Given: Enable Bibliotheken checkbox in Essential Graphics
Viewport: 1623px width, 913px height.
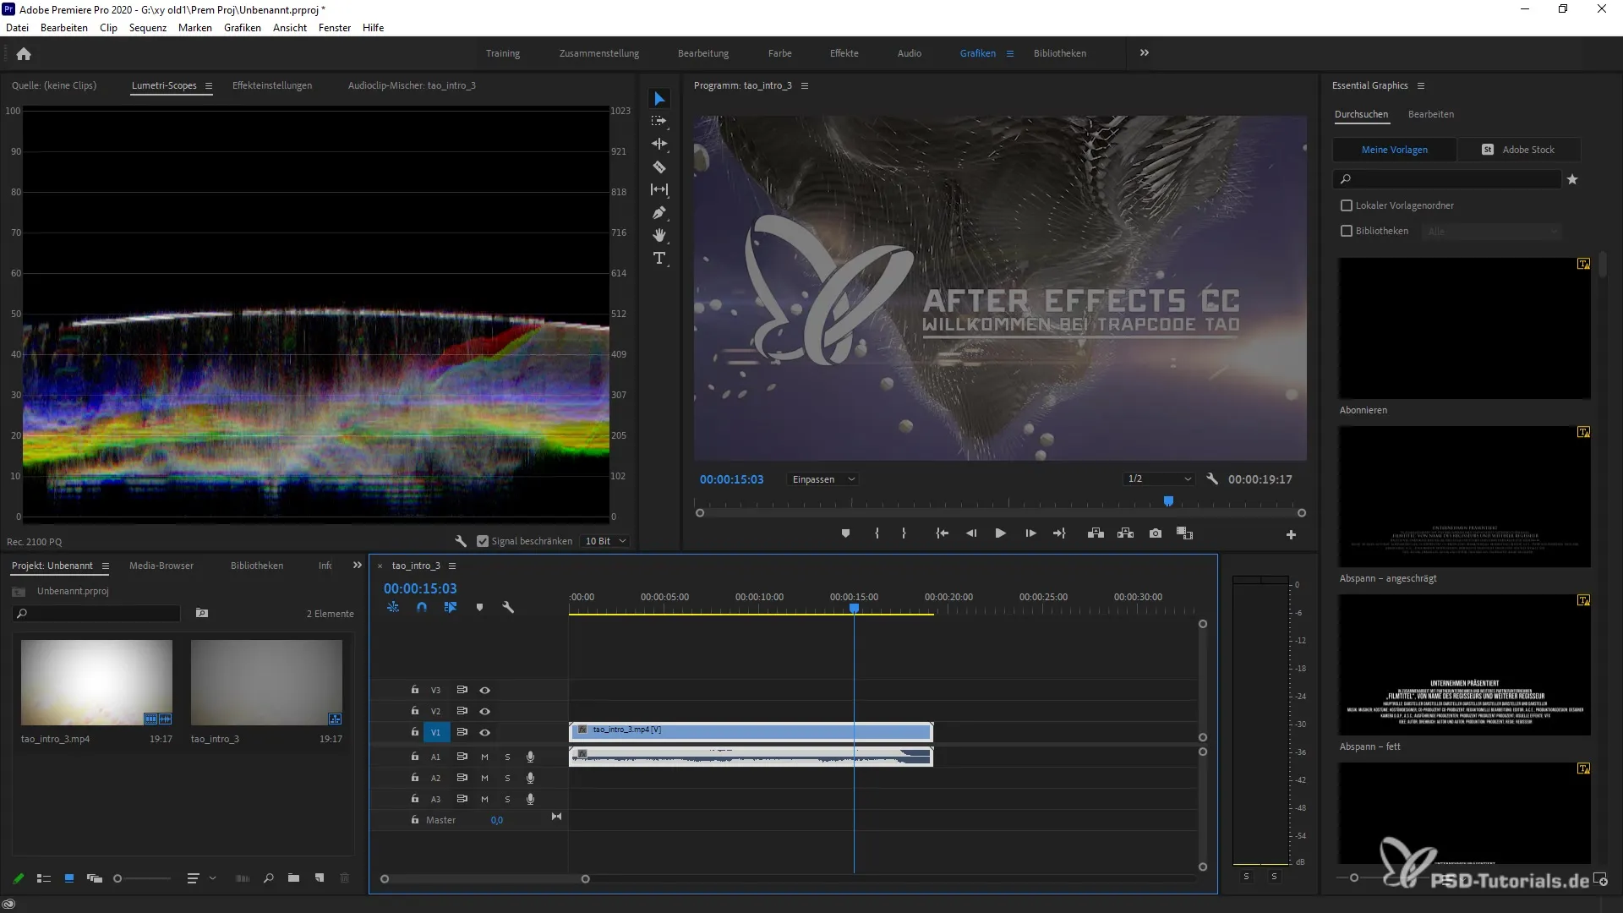Looking at the screenshot, I should [x=1347, y=231].
